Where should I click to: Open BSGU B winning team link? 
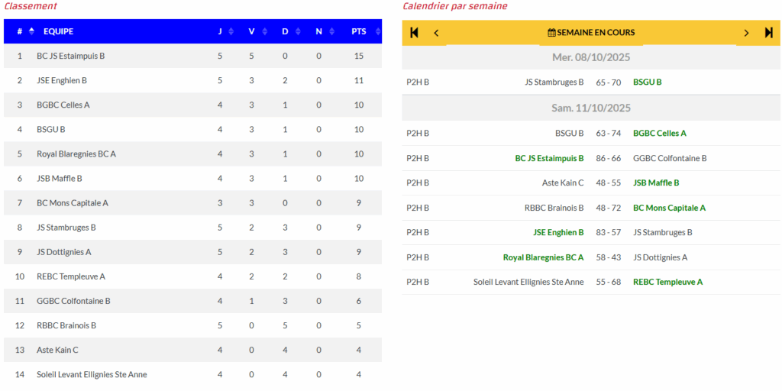pyautogui.click(x=648, y=82)
